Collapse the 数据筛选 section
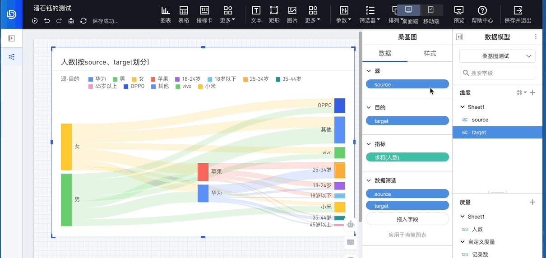Image resolution: width=546 pixels, height=258 pixels. (369, 180)
